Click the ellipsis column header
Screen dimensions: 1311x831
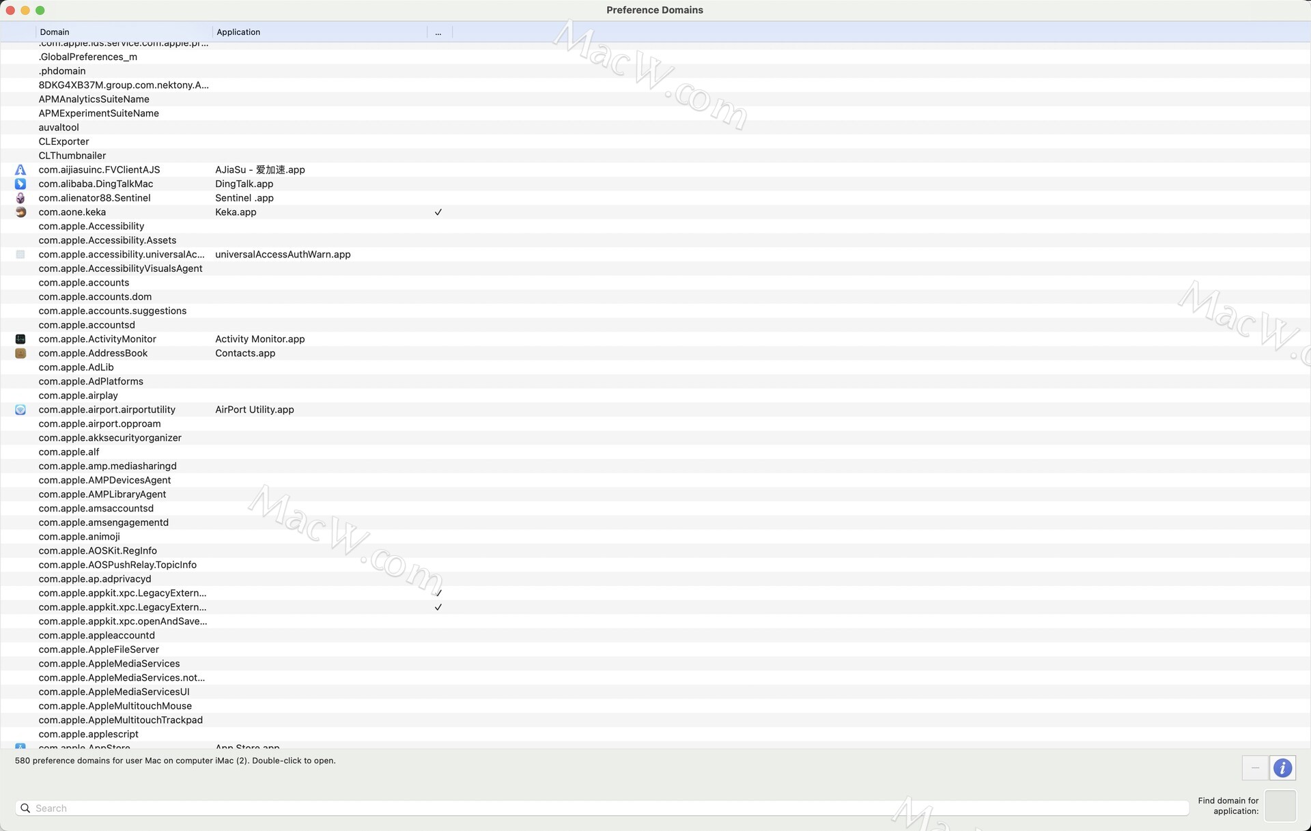pyautogui.click(x=439, y=32)
